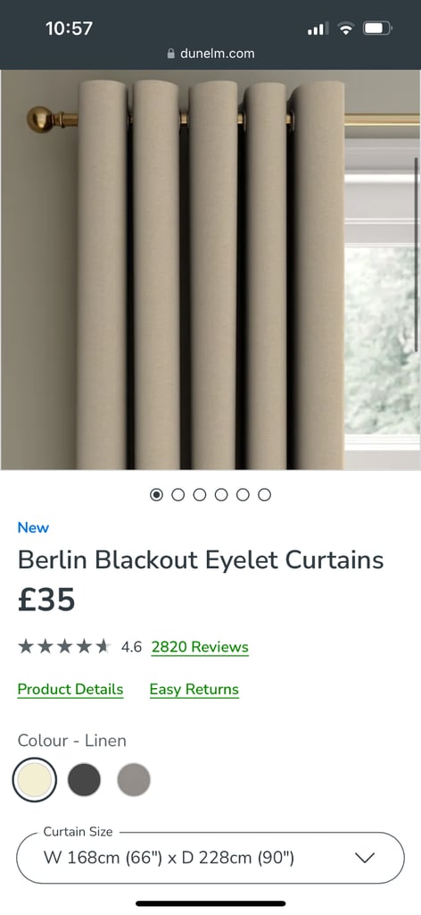Viewport: 421px width, 915px height.
Task: Click the Curtain Size chevron arrow
Action: pos(365,858)
